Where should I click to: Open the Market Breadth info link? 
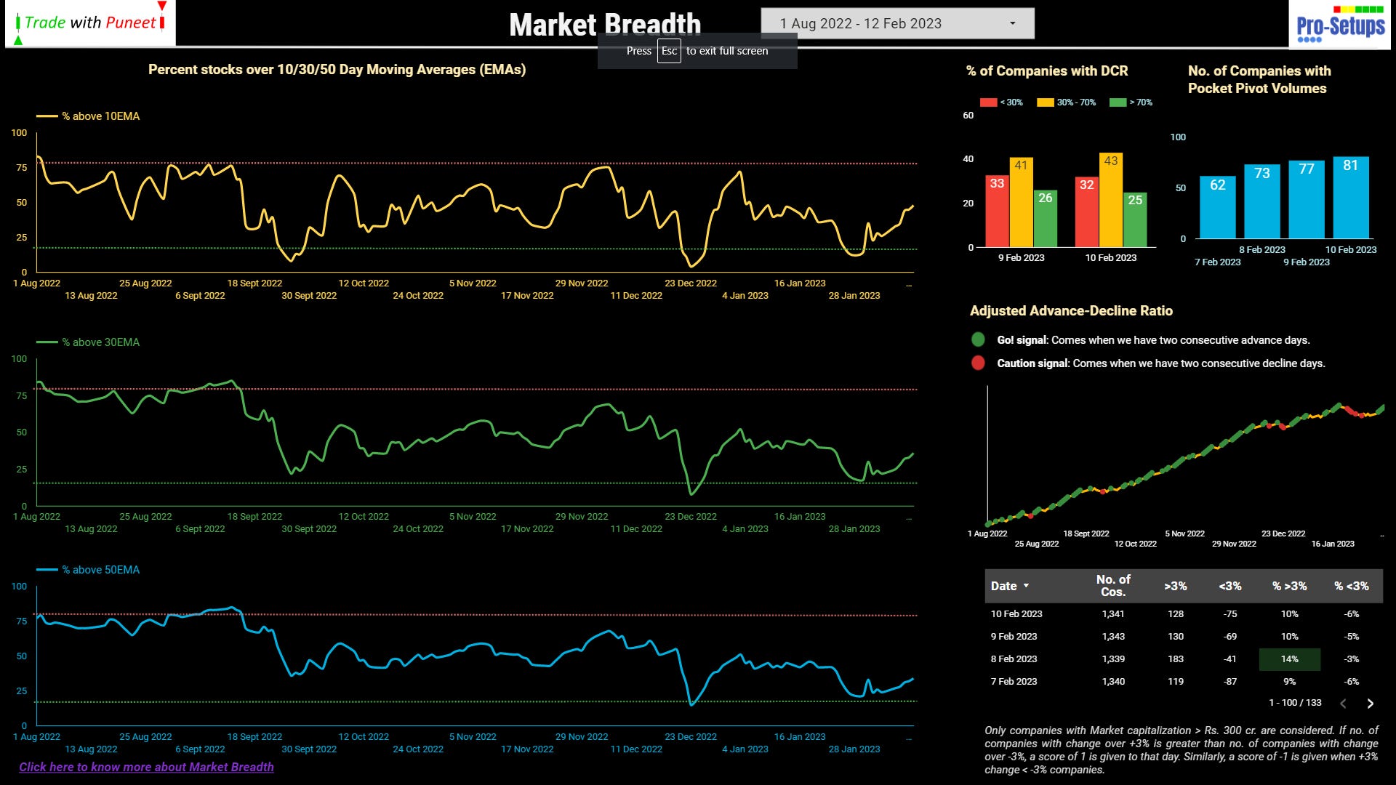(146, 767)
